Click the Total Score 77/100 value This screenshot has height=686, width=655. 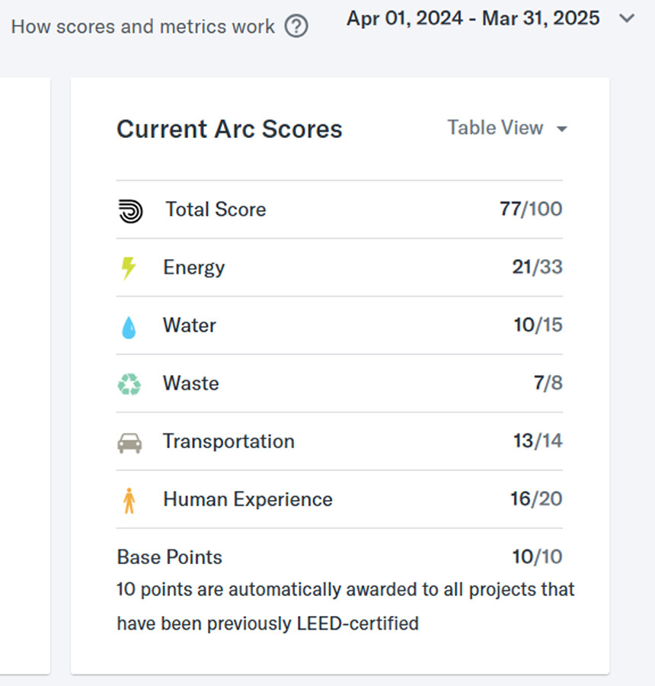point(531,210)
